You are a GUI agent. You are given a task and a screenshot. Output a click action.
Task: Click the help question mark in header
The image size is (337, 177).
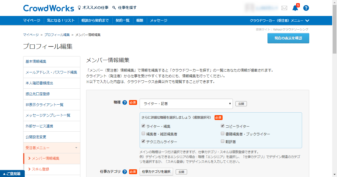tap(306, 8)
